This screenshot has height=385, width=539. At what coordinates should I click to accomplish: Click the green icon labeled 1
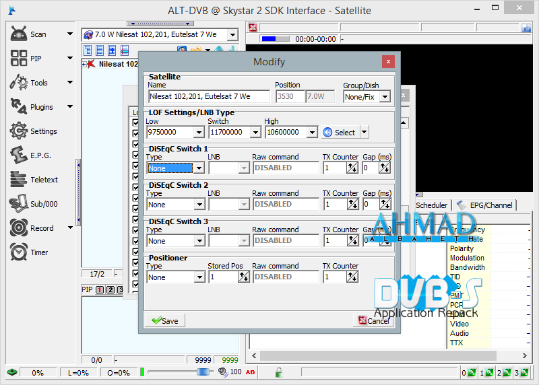pos(490,373)
